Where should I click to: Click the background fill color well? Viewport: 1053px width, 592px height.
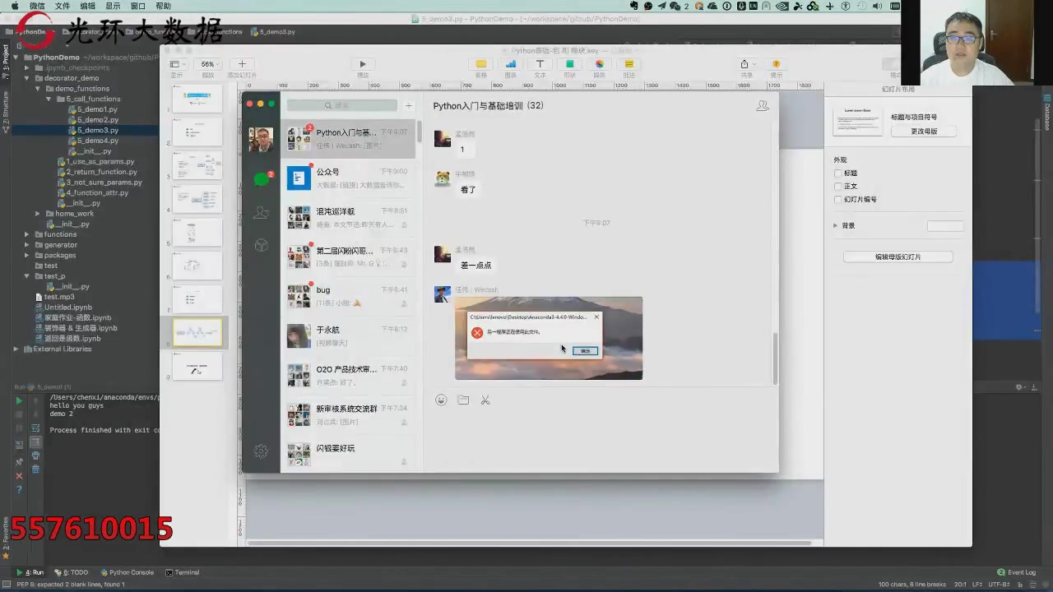pos(944,225)
